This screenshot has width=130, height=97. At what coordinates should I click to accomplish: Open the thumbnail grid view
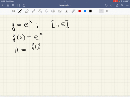[8, 5]
